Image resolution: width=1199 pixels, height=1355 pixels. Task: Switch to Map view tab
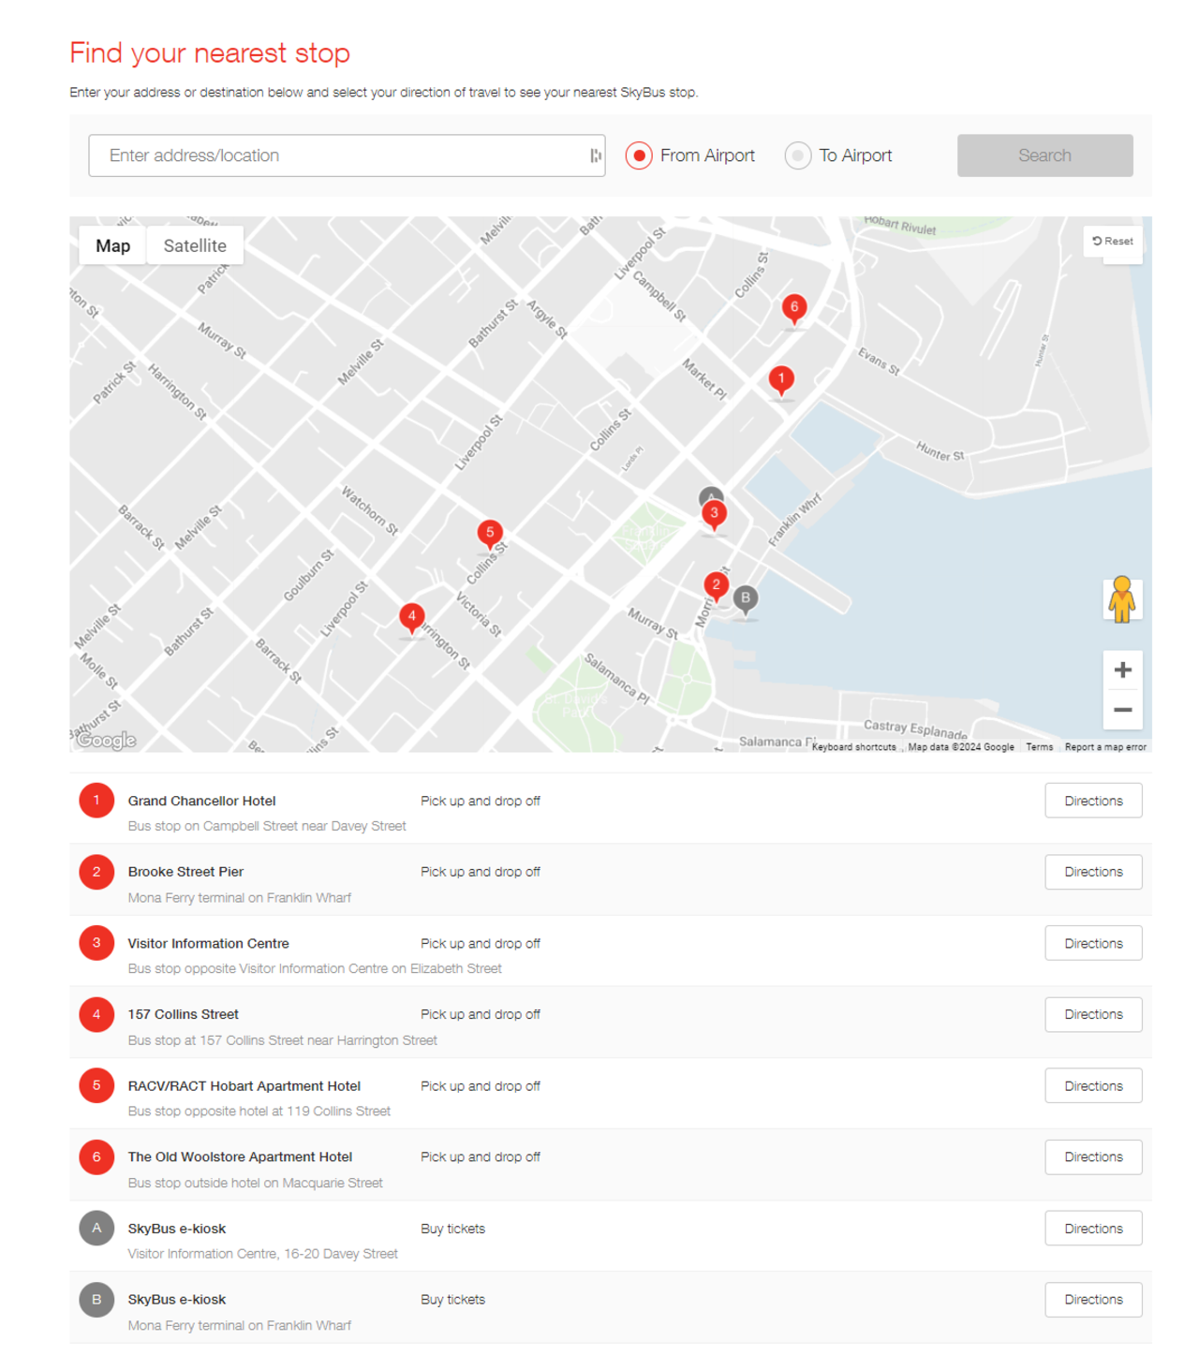(112, 245)
